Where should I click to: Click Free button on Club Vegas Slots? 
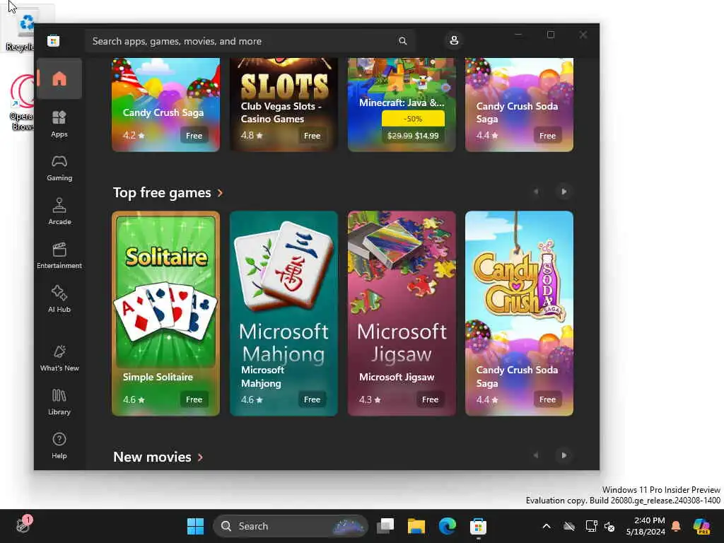tap(312, 135)
